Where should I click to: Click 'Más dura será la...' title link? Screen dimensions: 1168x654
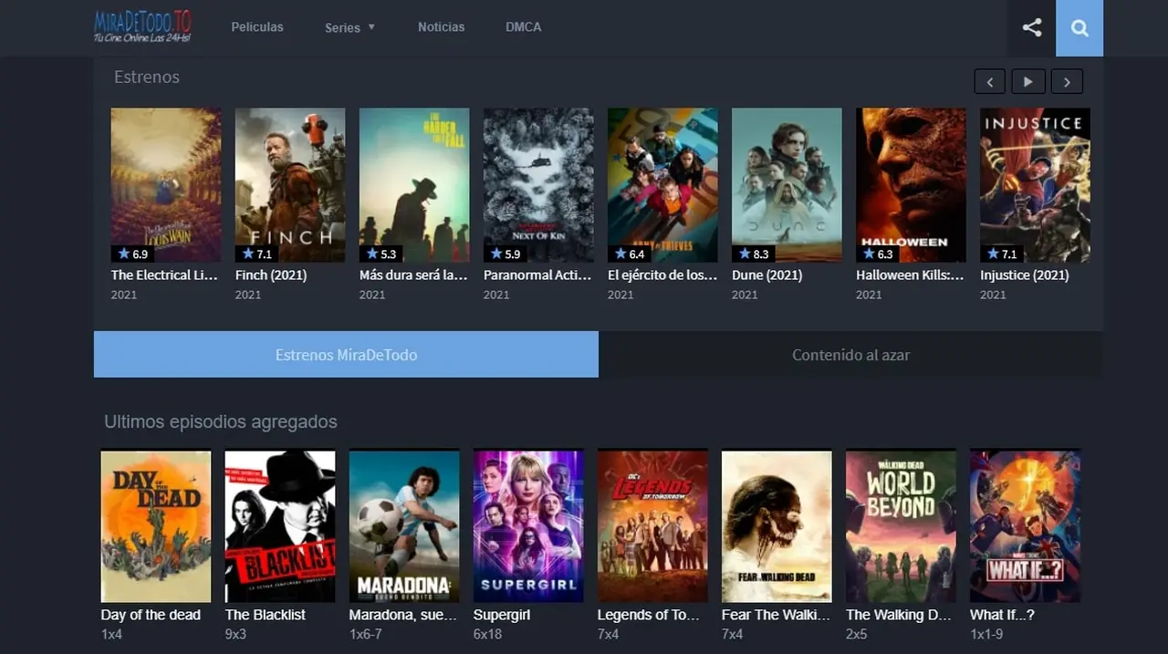(x=413, y=275)
